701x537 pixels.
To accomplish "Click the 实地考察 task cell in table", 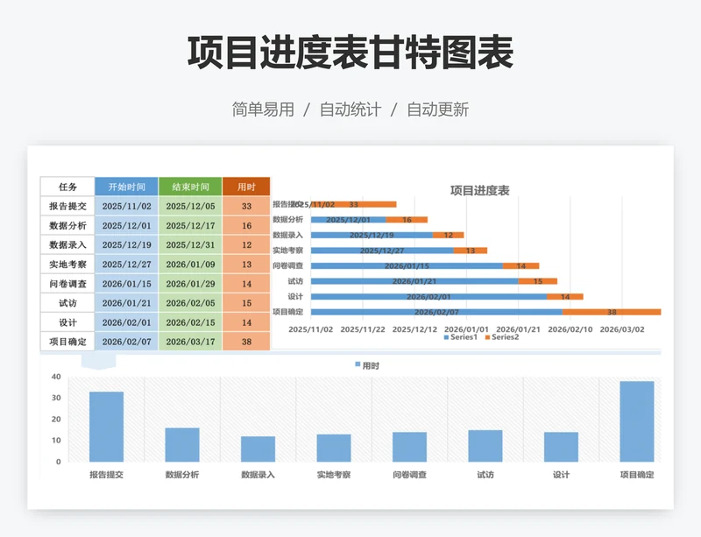I will pos(67,265).
